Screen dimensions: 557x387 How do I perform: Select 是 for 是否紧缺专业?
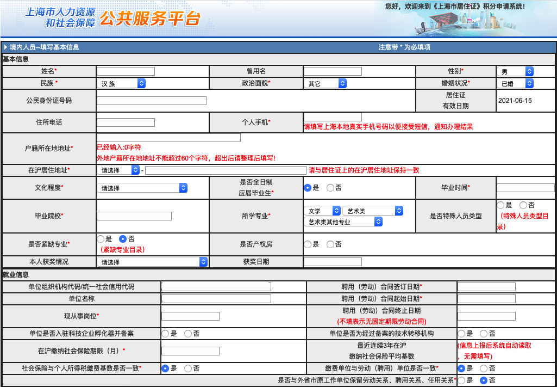pos(101,239)
